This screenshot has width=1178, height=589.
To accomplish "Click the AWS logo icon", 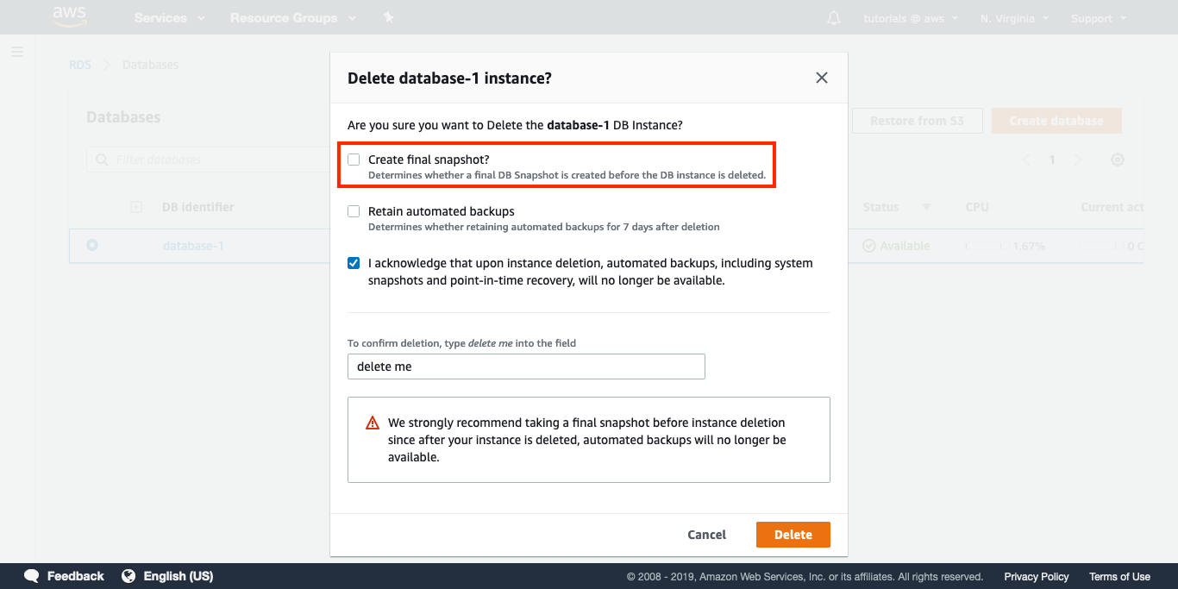I will [69, 16].
